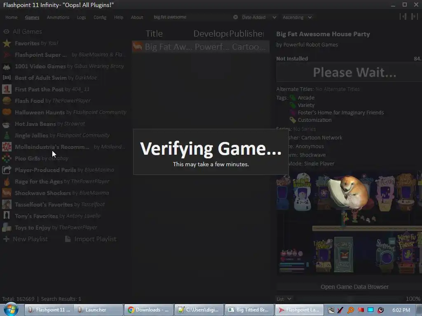
Task: Click the New Playlist button
Action: coord(26,239)
